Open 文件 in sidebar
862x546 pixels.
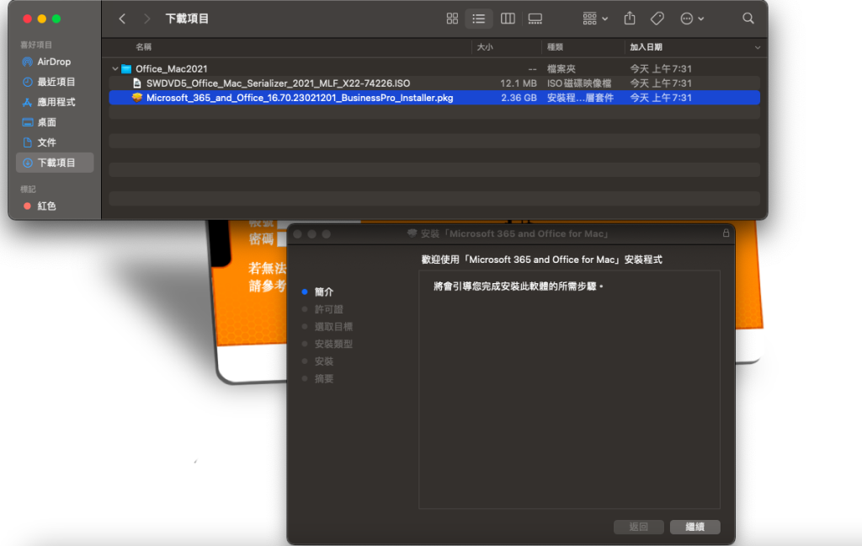pos(55,142)
